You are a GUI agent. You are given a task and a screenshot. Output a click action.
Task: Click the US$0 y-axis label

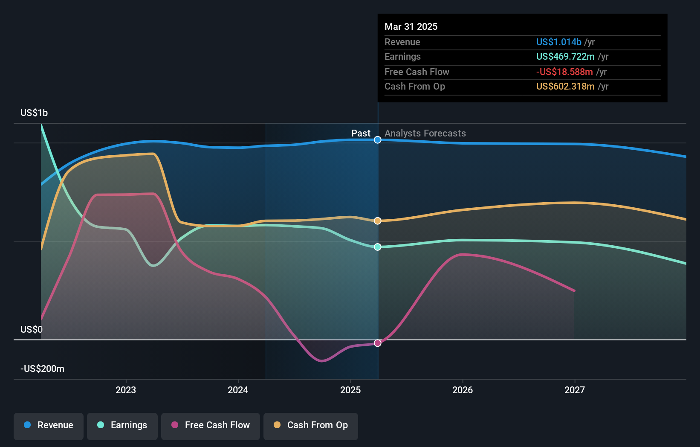coord(32,329)
